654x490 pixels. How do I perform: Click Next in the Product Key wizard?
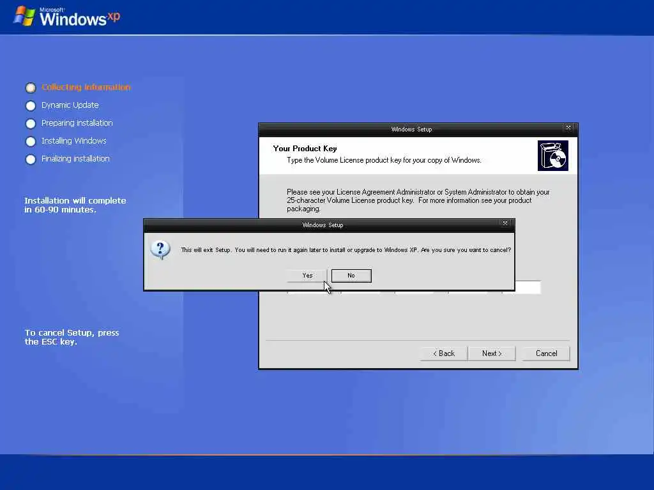pos(492,353)
